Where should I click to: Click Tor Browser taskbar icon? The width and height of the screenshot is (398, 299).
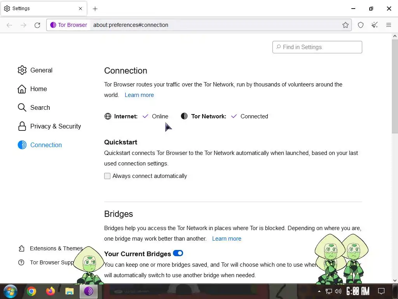pos(88,291)
